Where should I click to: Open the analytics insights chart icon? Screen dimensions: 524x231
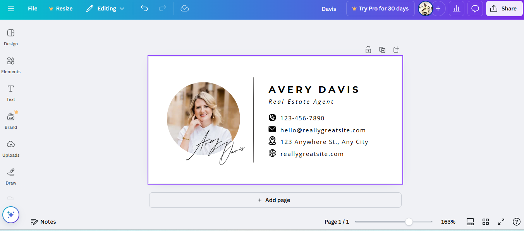(x=457, y=9)
